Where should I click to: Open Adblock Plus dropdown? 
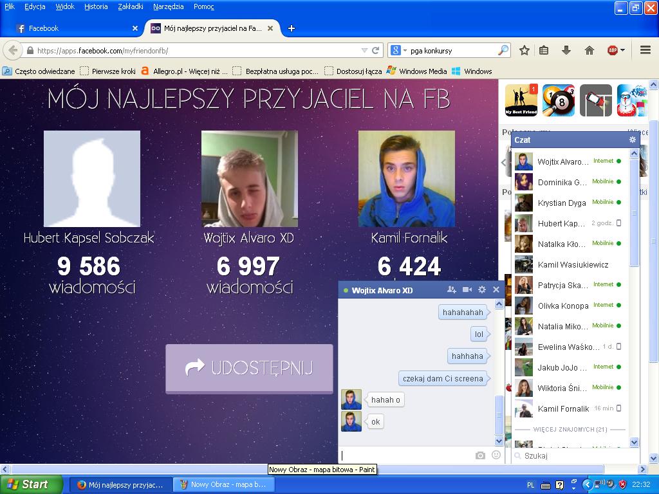pos(616,50)
